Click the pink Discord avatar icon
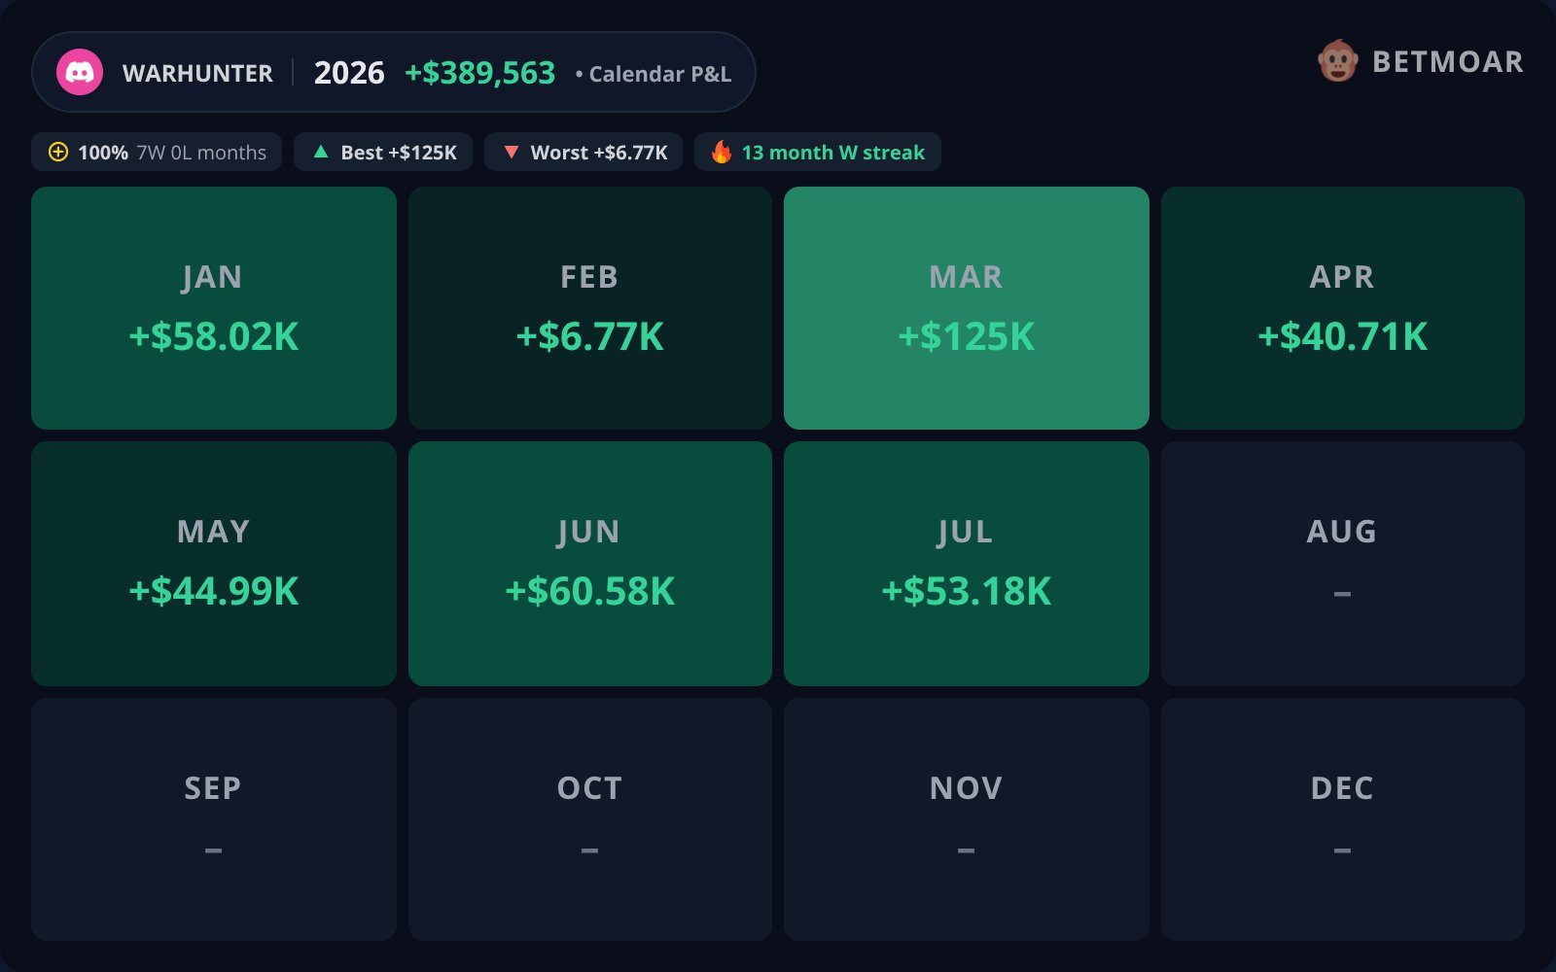 [x=80, y=72]
